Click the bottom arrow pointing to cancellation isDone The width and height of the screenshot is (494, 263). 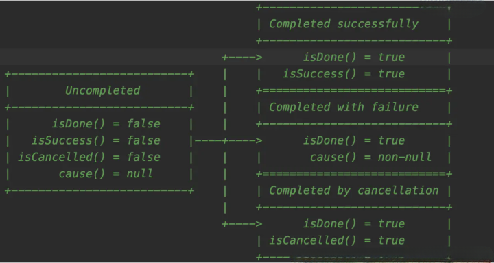[x=242, y=224]
